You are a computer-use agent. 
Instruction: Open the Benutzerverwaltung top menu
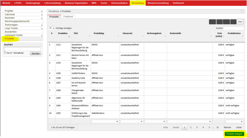[x=158, y=3]
